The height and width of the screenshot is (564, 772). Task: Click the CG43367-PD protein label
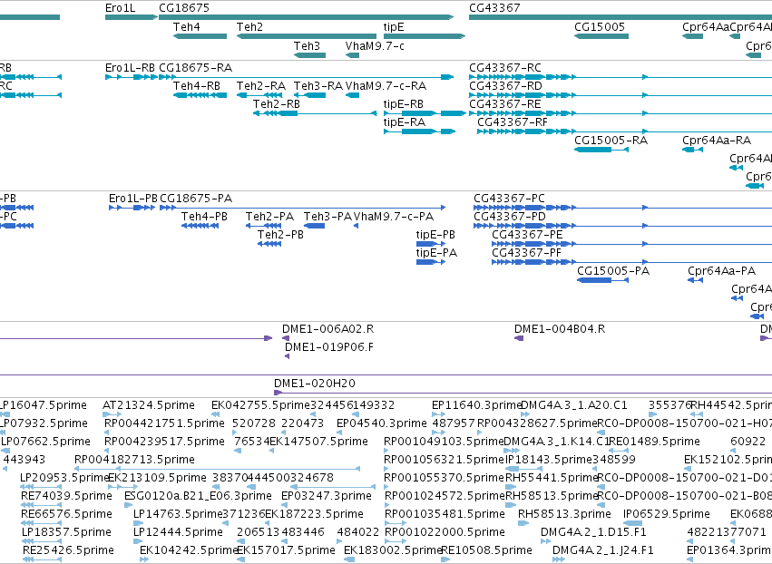[510, 217]
